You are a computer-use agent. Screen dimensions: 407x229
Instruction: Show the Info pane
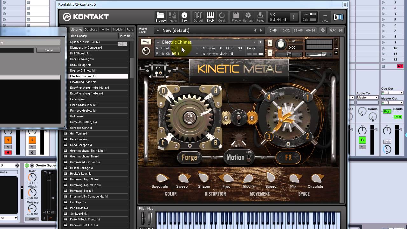(184, 17)
